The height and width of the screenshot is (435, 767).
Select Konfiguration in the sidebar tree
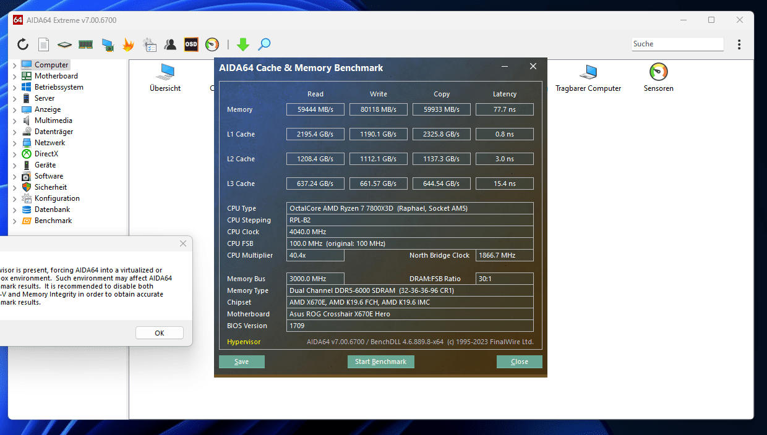pos(57,198)
